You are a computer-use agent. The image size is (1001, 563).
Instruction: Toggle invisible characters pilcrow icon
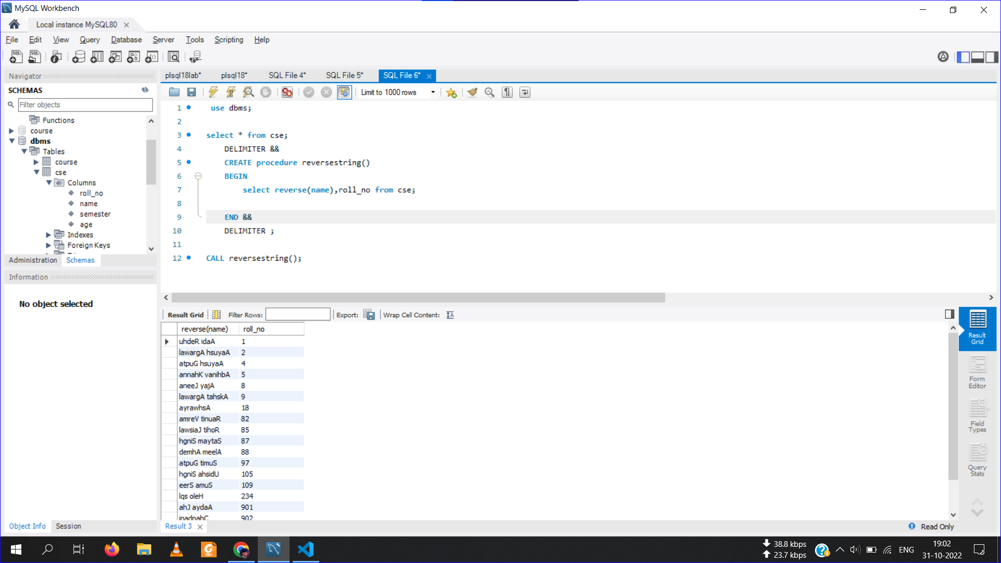tap(507, 92)
